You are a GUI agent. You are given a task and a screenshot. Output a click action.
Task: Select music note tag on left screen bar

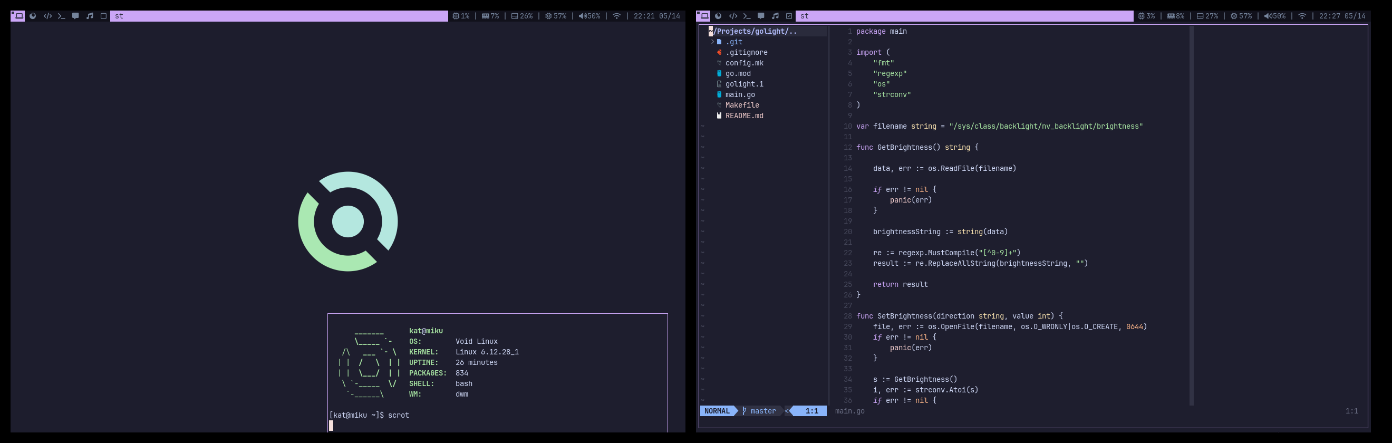tap(90, 16)
